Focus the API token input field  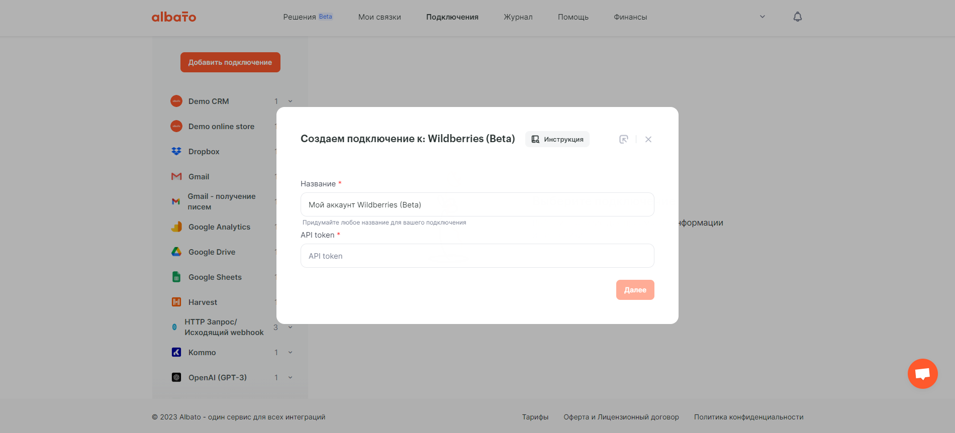pyautogui.click(x=477, y=256)
